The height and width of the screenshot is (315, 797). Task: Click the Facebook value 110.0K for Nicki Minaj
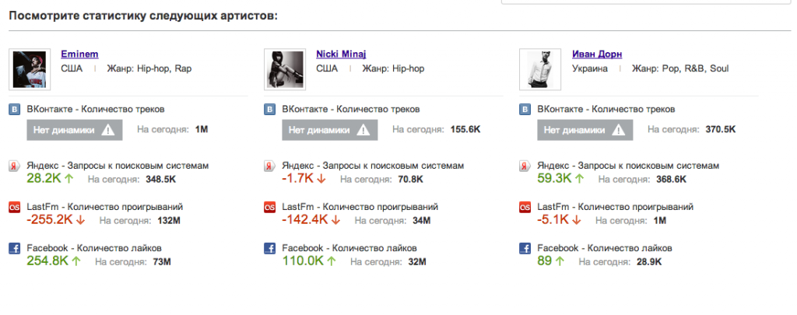(303, 261)
